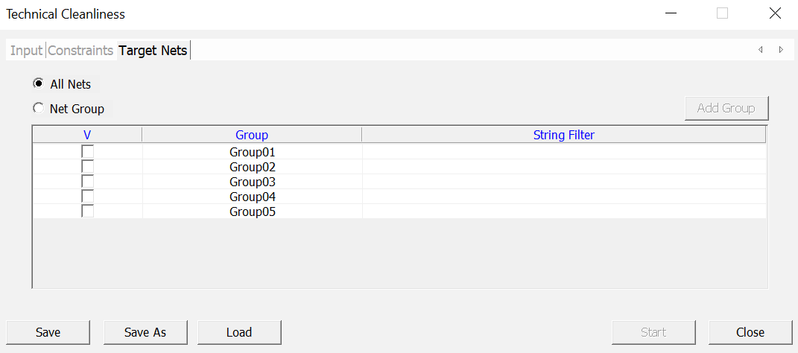Click String Filter cell for Group01
Screen dimensions: 798x353
coord(564,152)
